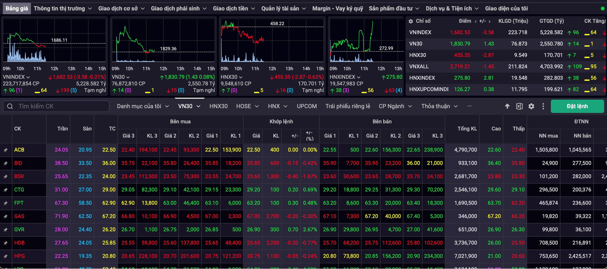Toggle the pin on HPG row

click(5, 257)
